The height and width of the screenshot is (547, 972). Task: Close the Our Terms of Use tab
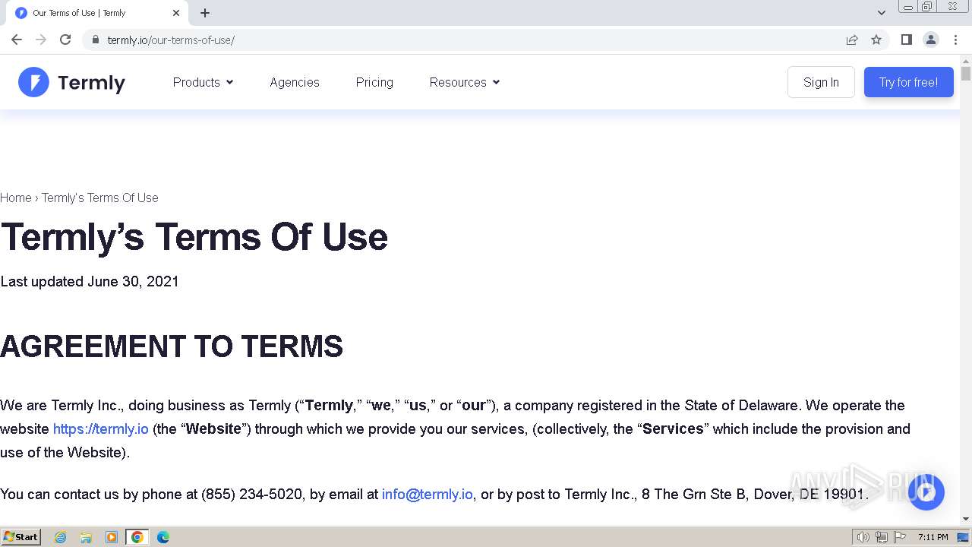pyautogui.click(x=176, y=13)
